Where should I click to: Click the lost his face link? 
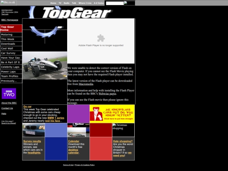(52, 121)
